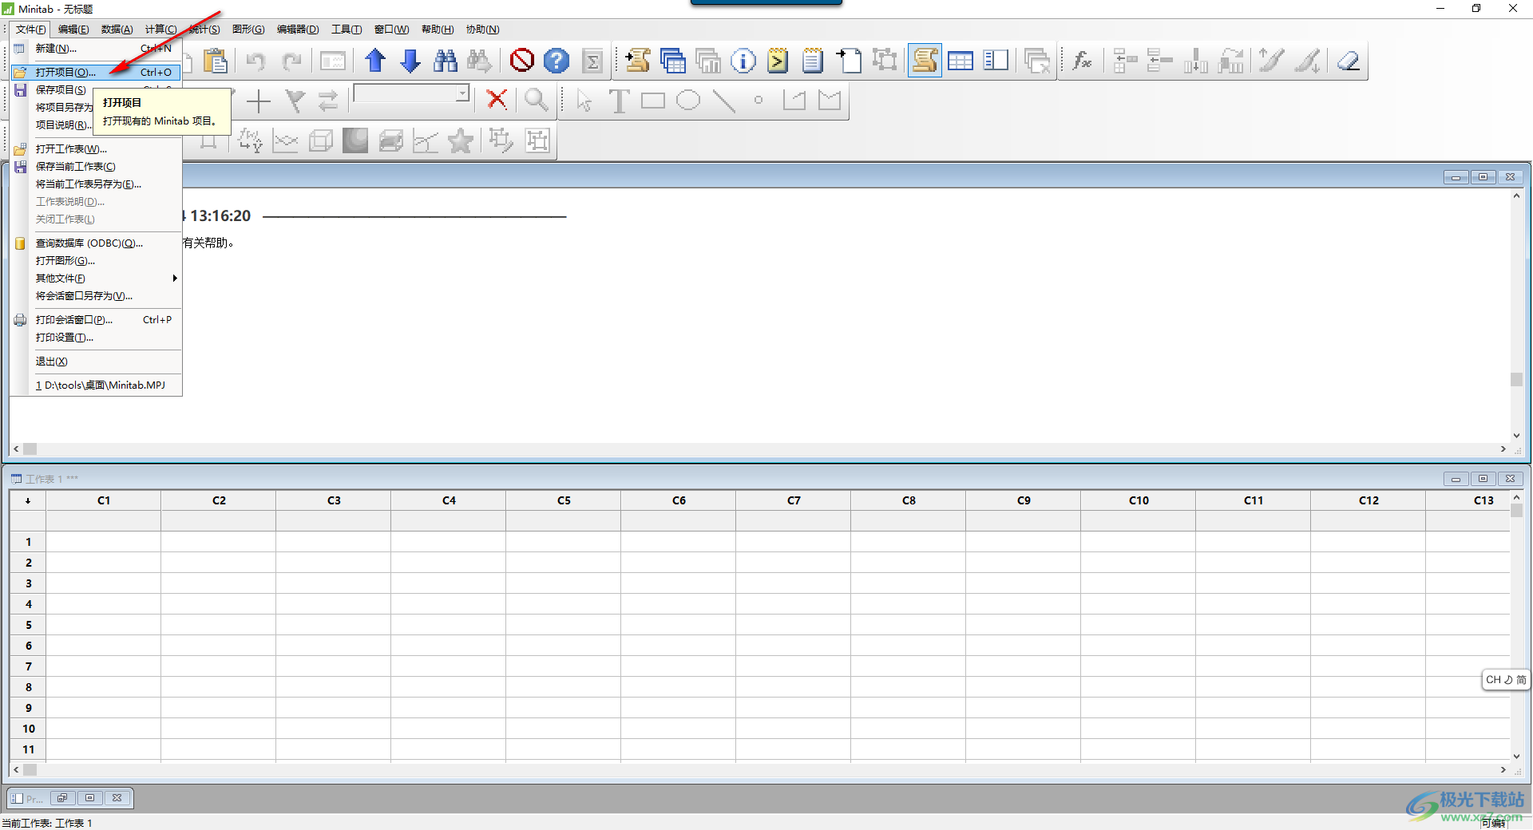Click the star icon in graph toolbar
The width and height of the screenshot is (1533, 830).
click(x=461, y=141)
